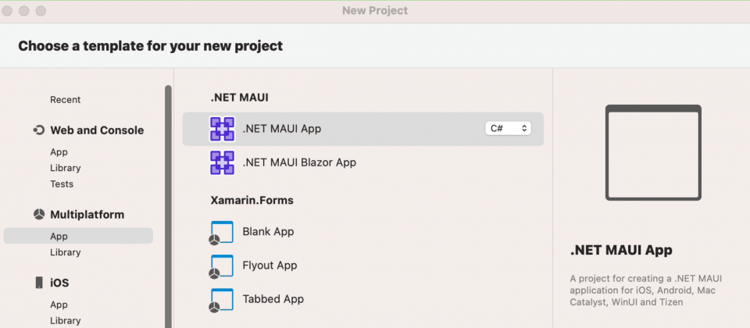
Task: Open the C# language dropdown
Action: [x=508, y=129]
